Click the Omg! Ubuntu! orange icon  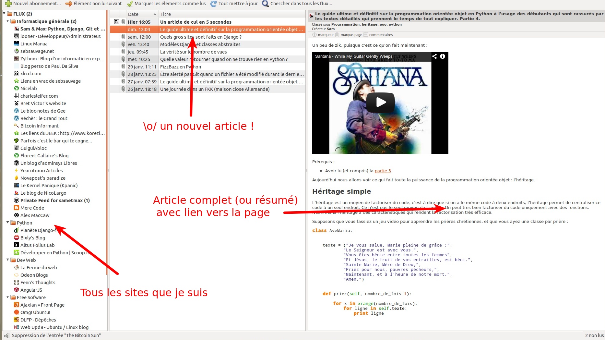point(17,312)
